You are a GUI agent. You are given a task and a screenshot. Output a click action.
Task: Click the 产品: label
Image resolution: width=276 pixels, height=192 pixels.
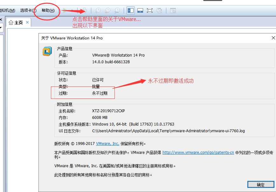63,55
